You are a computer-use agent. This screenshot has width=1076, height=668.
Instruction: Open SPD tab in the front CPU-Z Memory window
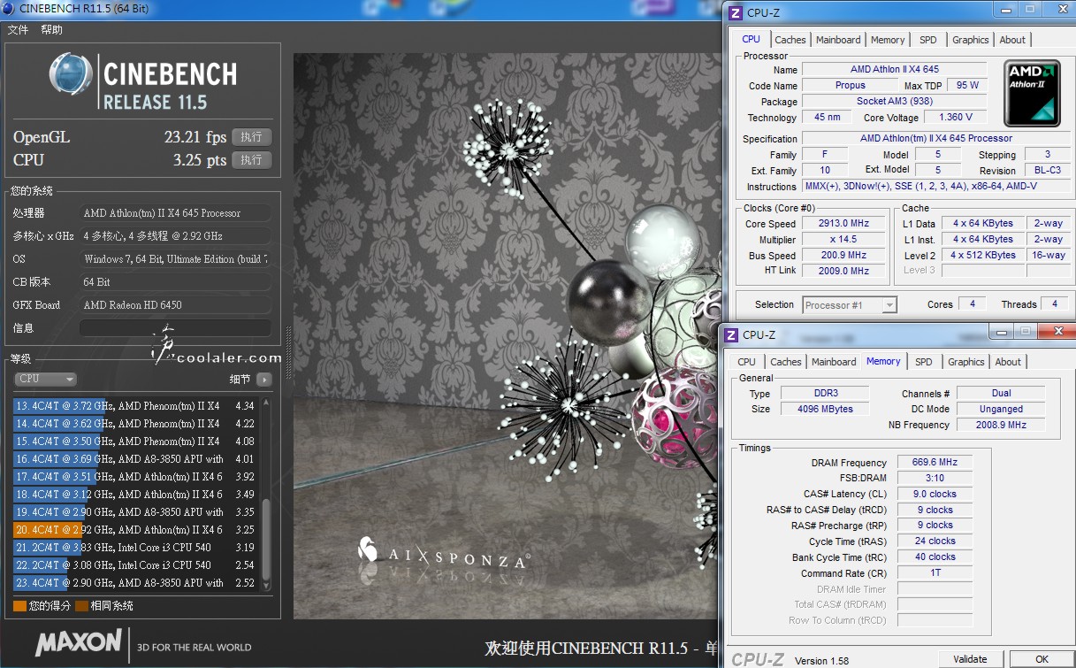click(923, 362)
